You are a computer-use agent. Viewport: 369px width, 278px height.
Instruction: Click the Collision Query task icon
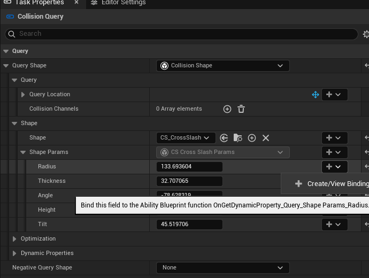pos(10,17)
